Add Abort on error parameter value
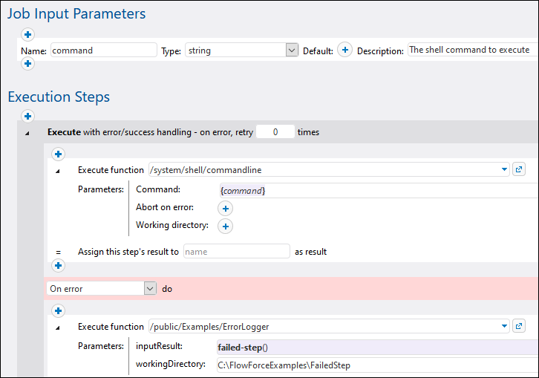Image resolution: width=539 pixels, height=378 pixels. point(226,208)
